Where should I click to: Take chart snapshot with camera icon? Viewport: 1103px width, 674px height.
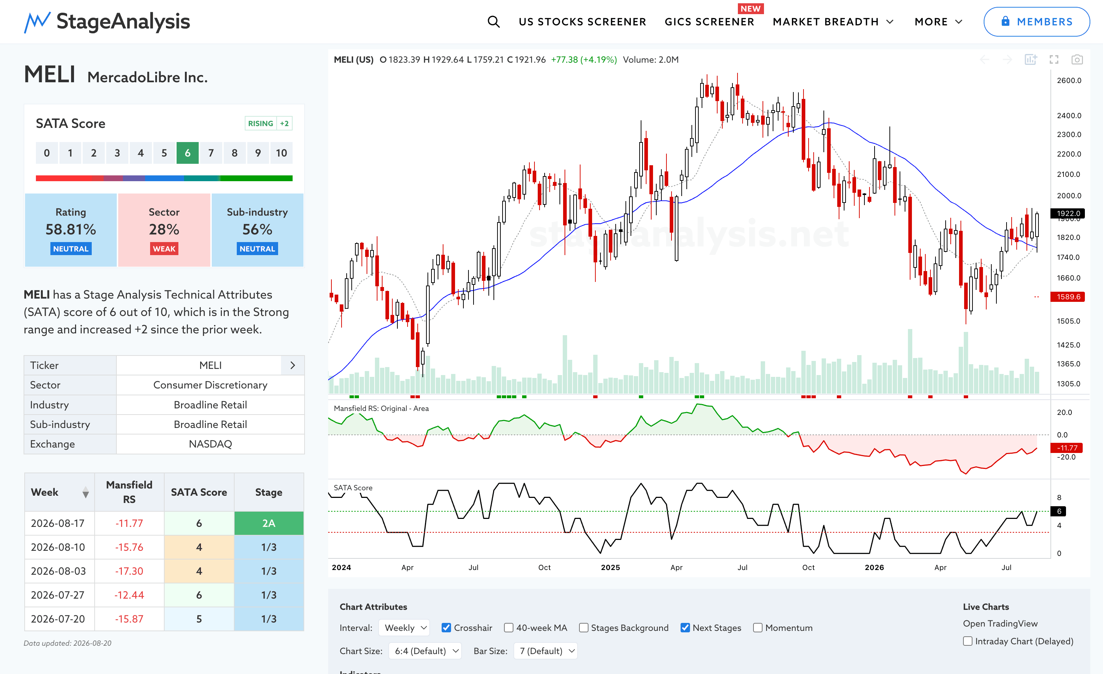[x=1077, y=59]
